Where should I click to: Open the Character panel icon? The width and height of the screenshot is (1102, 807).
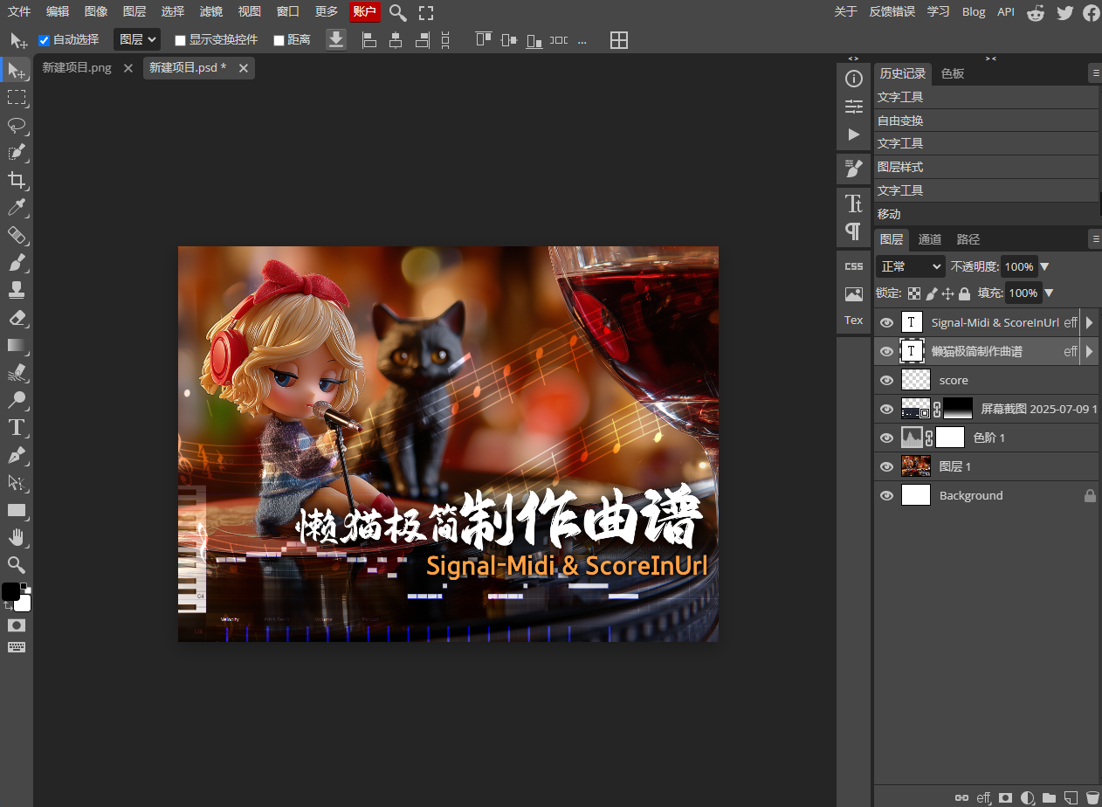854,203
